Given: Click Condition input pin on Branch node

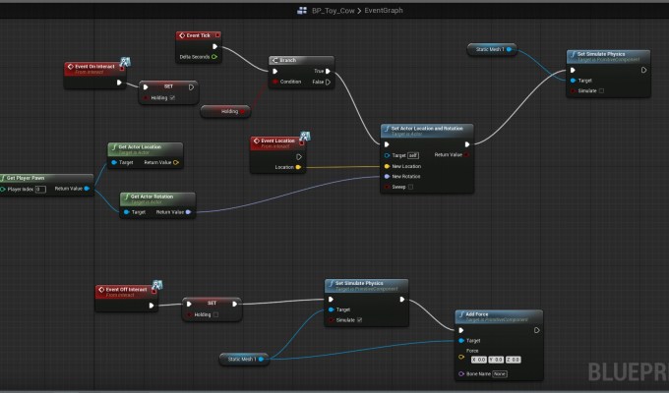Looking at the screenshot, I should coord(274,83).
